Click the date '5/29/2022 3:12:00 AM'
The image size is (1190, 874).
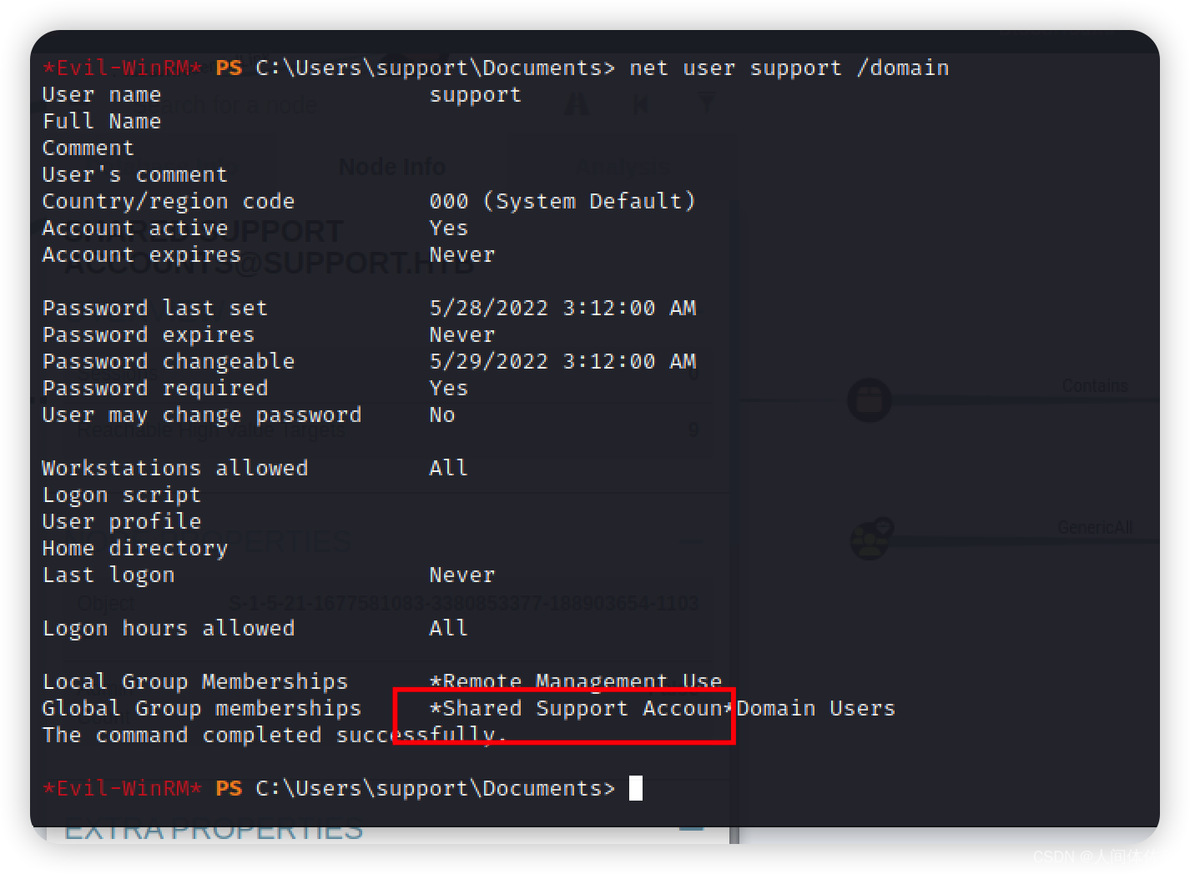[562, 361]
